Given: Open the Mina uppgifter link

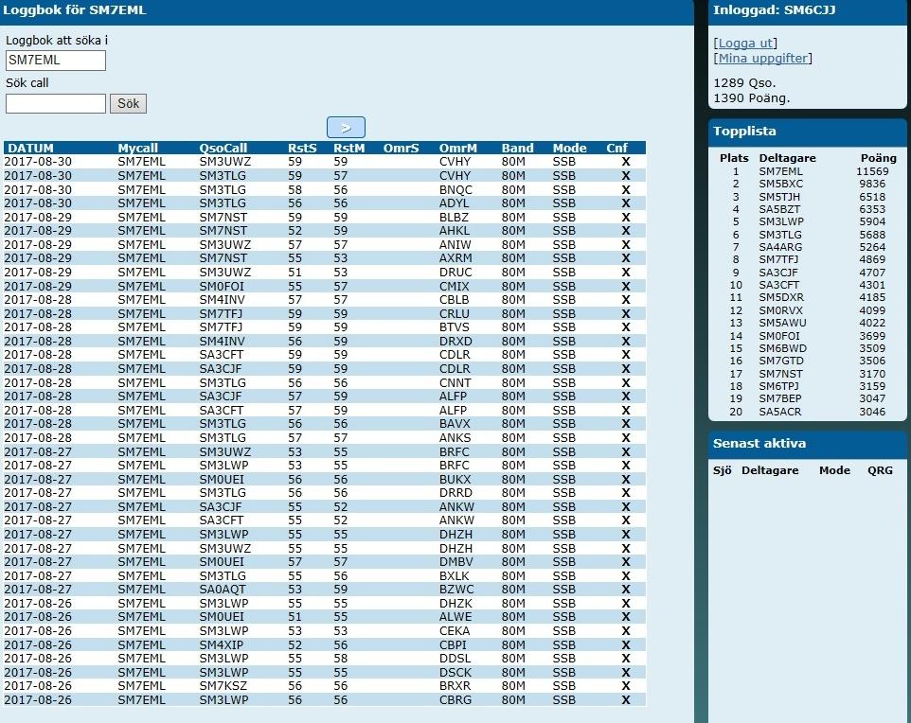Looking at the screenshot, I should [x=762, y=58].
